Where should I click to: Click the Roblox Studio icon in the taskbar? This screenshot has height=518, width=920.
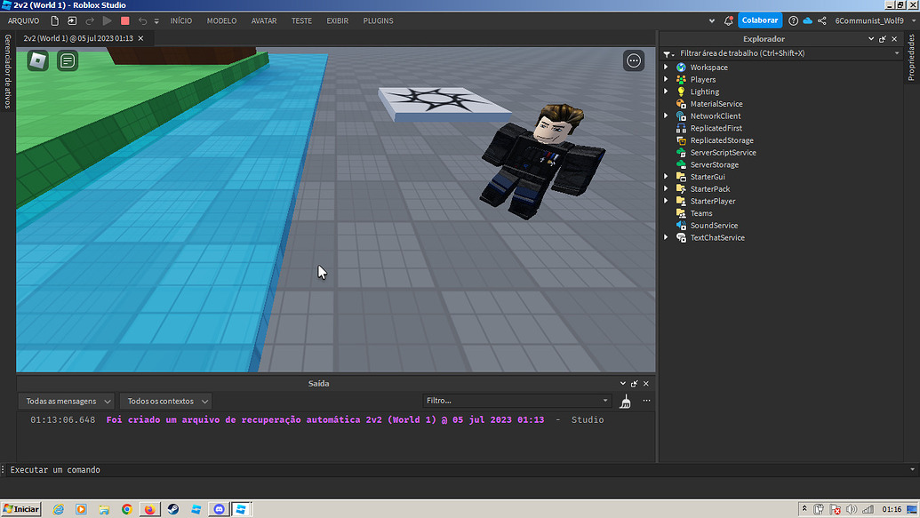point(241,509)
